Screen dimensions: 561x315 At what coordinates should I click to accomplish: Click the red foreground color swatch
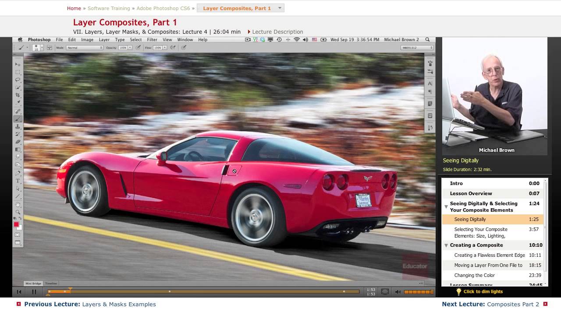pyautogui.click(x=16, y=224)
